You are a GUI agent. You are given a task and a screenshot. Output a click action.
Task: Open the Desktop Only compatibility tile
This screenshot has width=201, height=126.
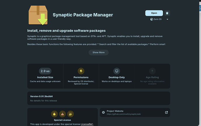click(117, 76)
